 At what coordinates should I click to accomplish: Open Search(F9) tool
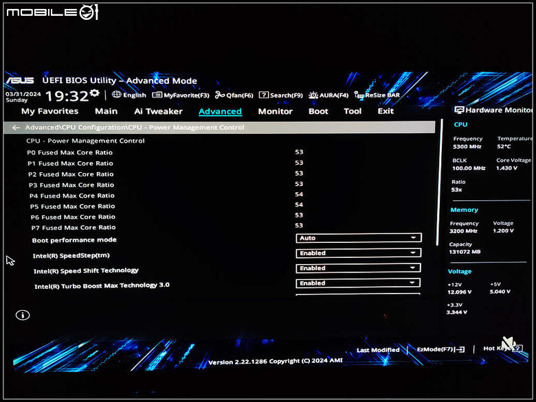(x=280, y=95)
